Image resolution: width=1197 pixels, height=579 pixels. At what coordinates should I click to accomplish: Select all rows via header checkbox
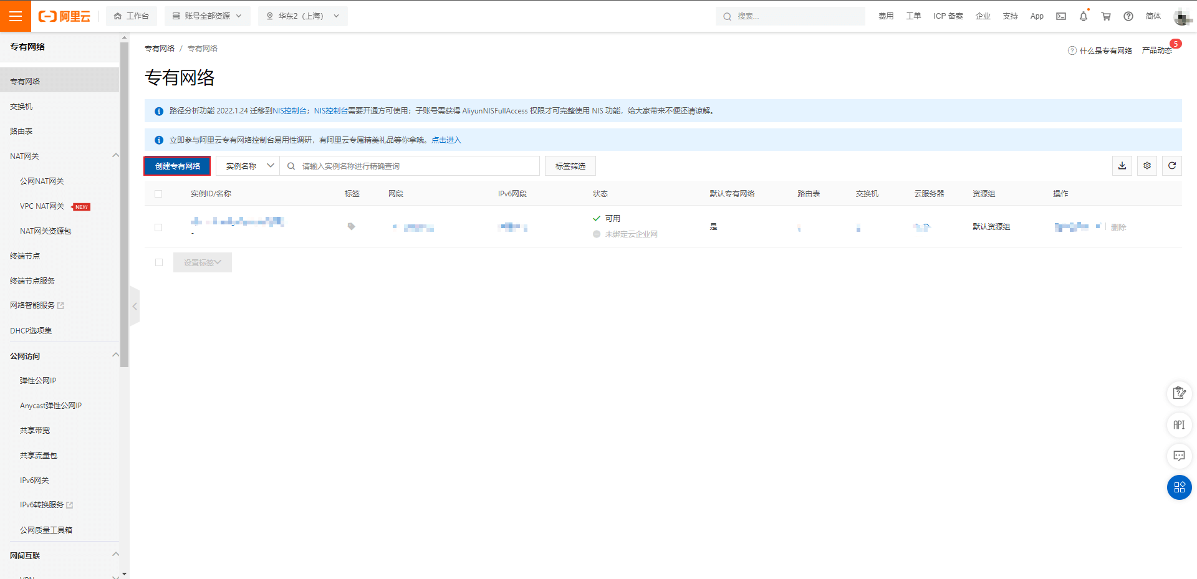pyautogui.click(x=158, y=194)
